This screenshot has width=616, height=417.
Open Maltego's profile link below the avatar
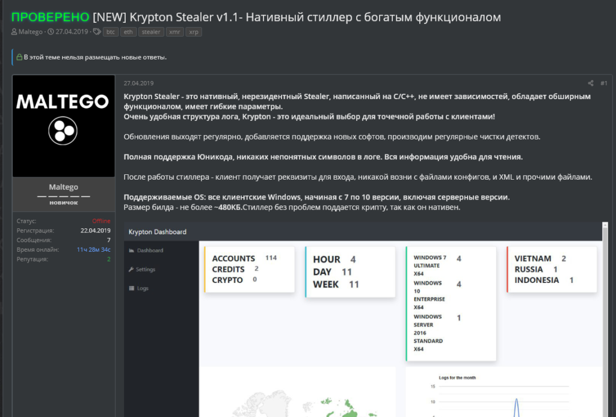pos(63,186)
